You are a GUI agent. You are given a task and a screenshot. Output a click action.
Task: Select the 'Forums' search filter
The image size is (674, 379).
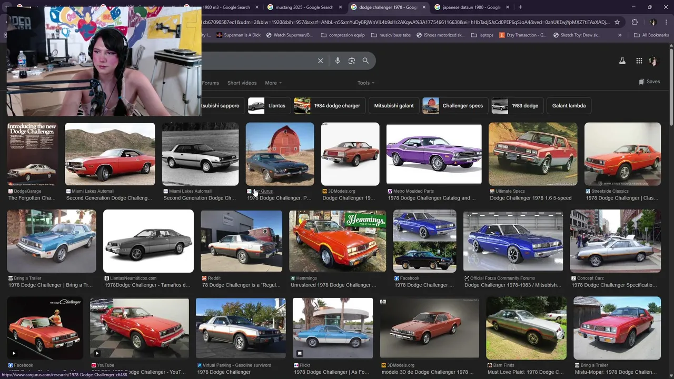211,83
